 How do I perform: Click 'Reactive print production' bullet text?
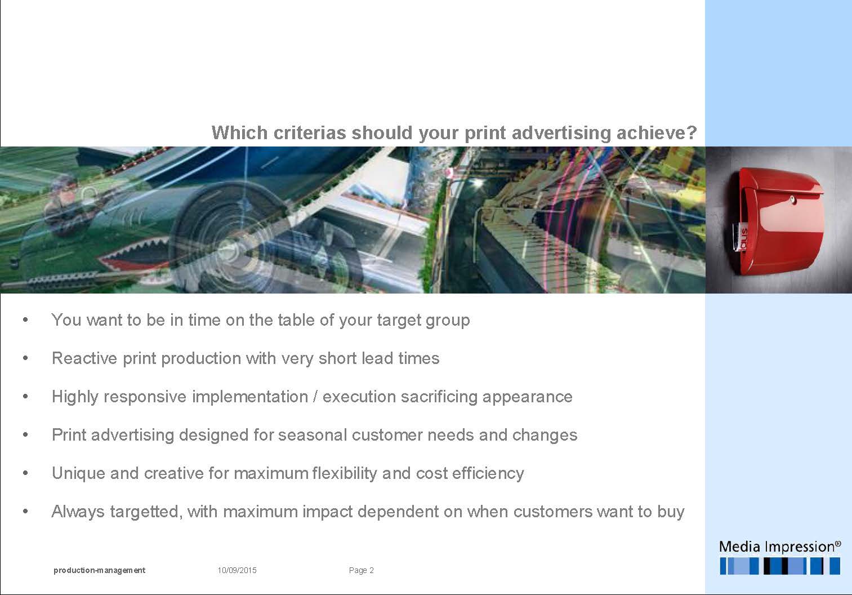coord(245,358)
